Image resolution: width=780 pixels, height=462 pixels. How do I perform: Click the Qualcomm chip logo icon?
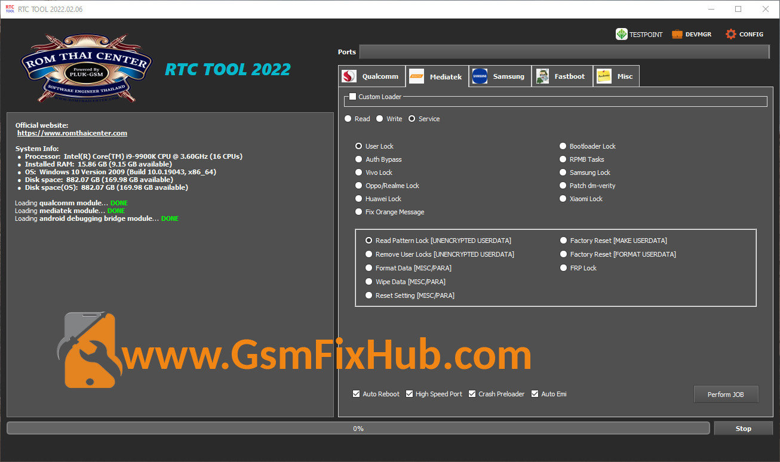coord(349,76)
